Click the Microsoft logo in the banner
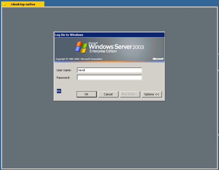Viewport: 219px width, 170px height. [x=158, y=59]
